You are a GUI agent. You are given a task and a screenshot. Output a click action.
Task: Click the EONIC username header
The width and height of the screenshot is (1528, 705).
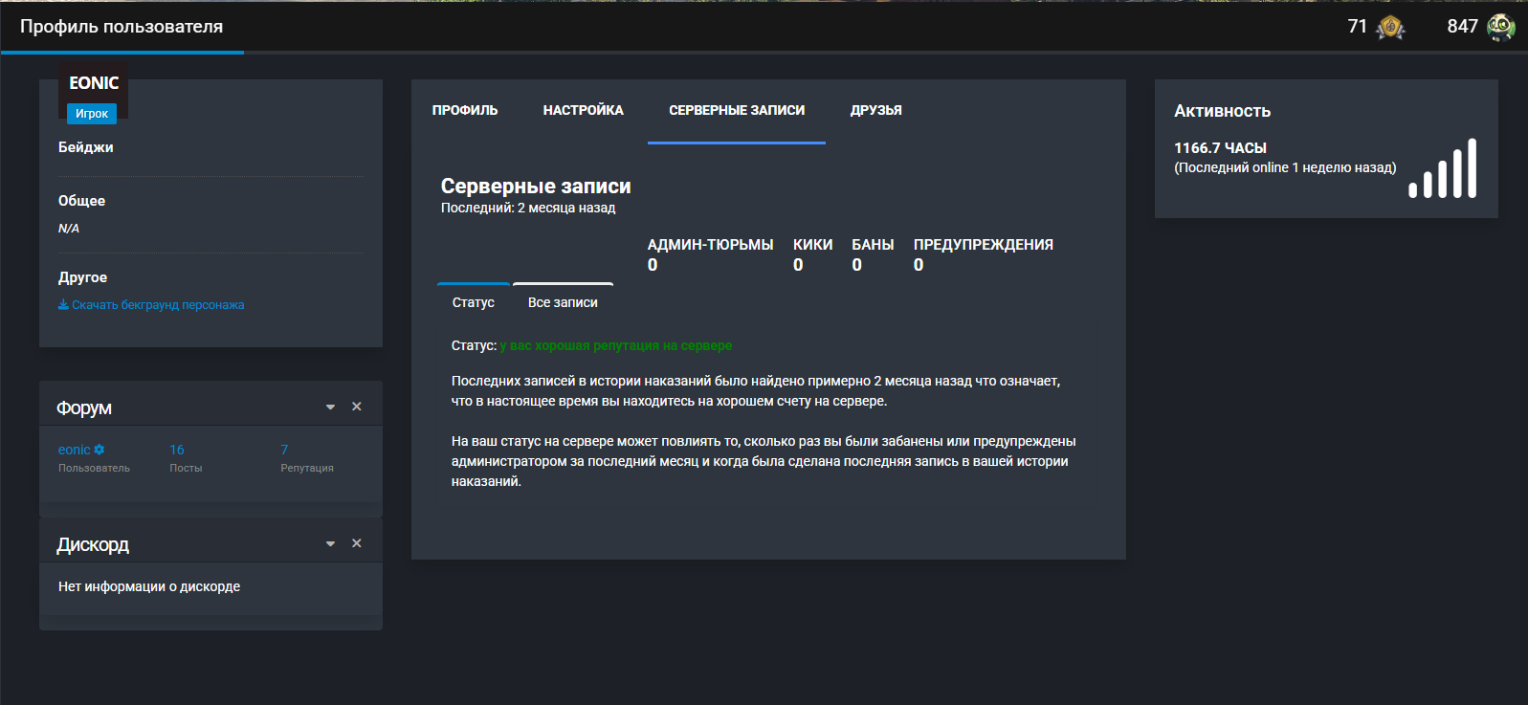[94, 83]
